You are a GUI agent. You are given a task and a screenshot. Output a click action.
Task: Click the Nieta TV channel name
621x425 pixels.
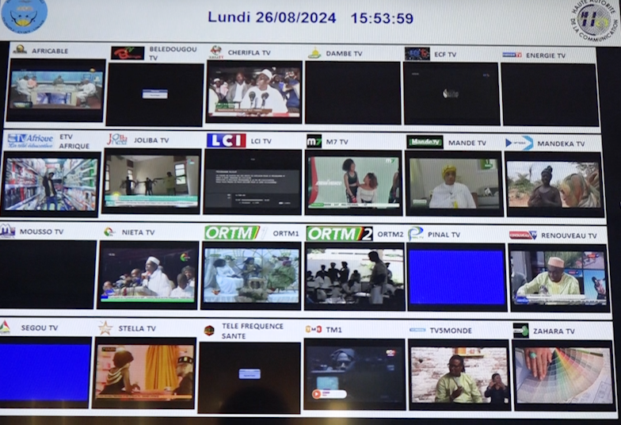tap(139, 232)
